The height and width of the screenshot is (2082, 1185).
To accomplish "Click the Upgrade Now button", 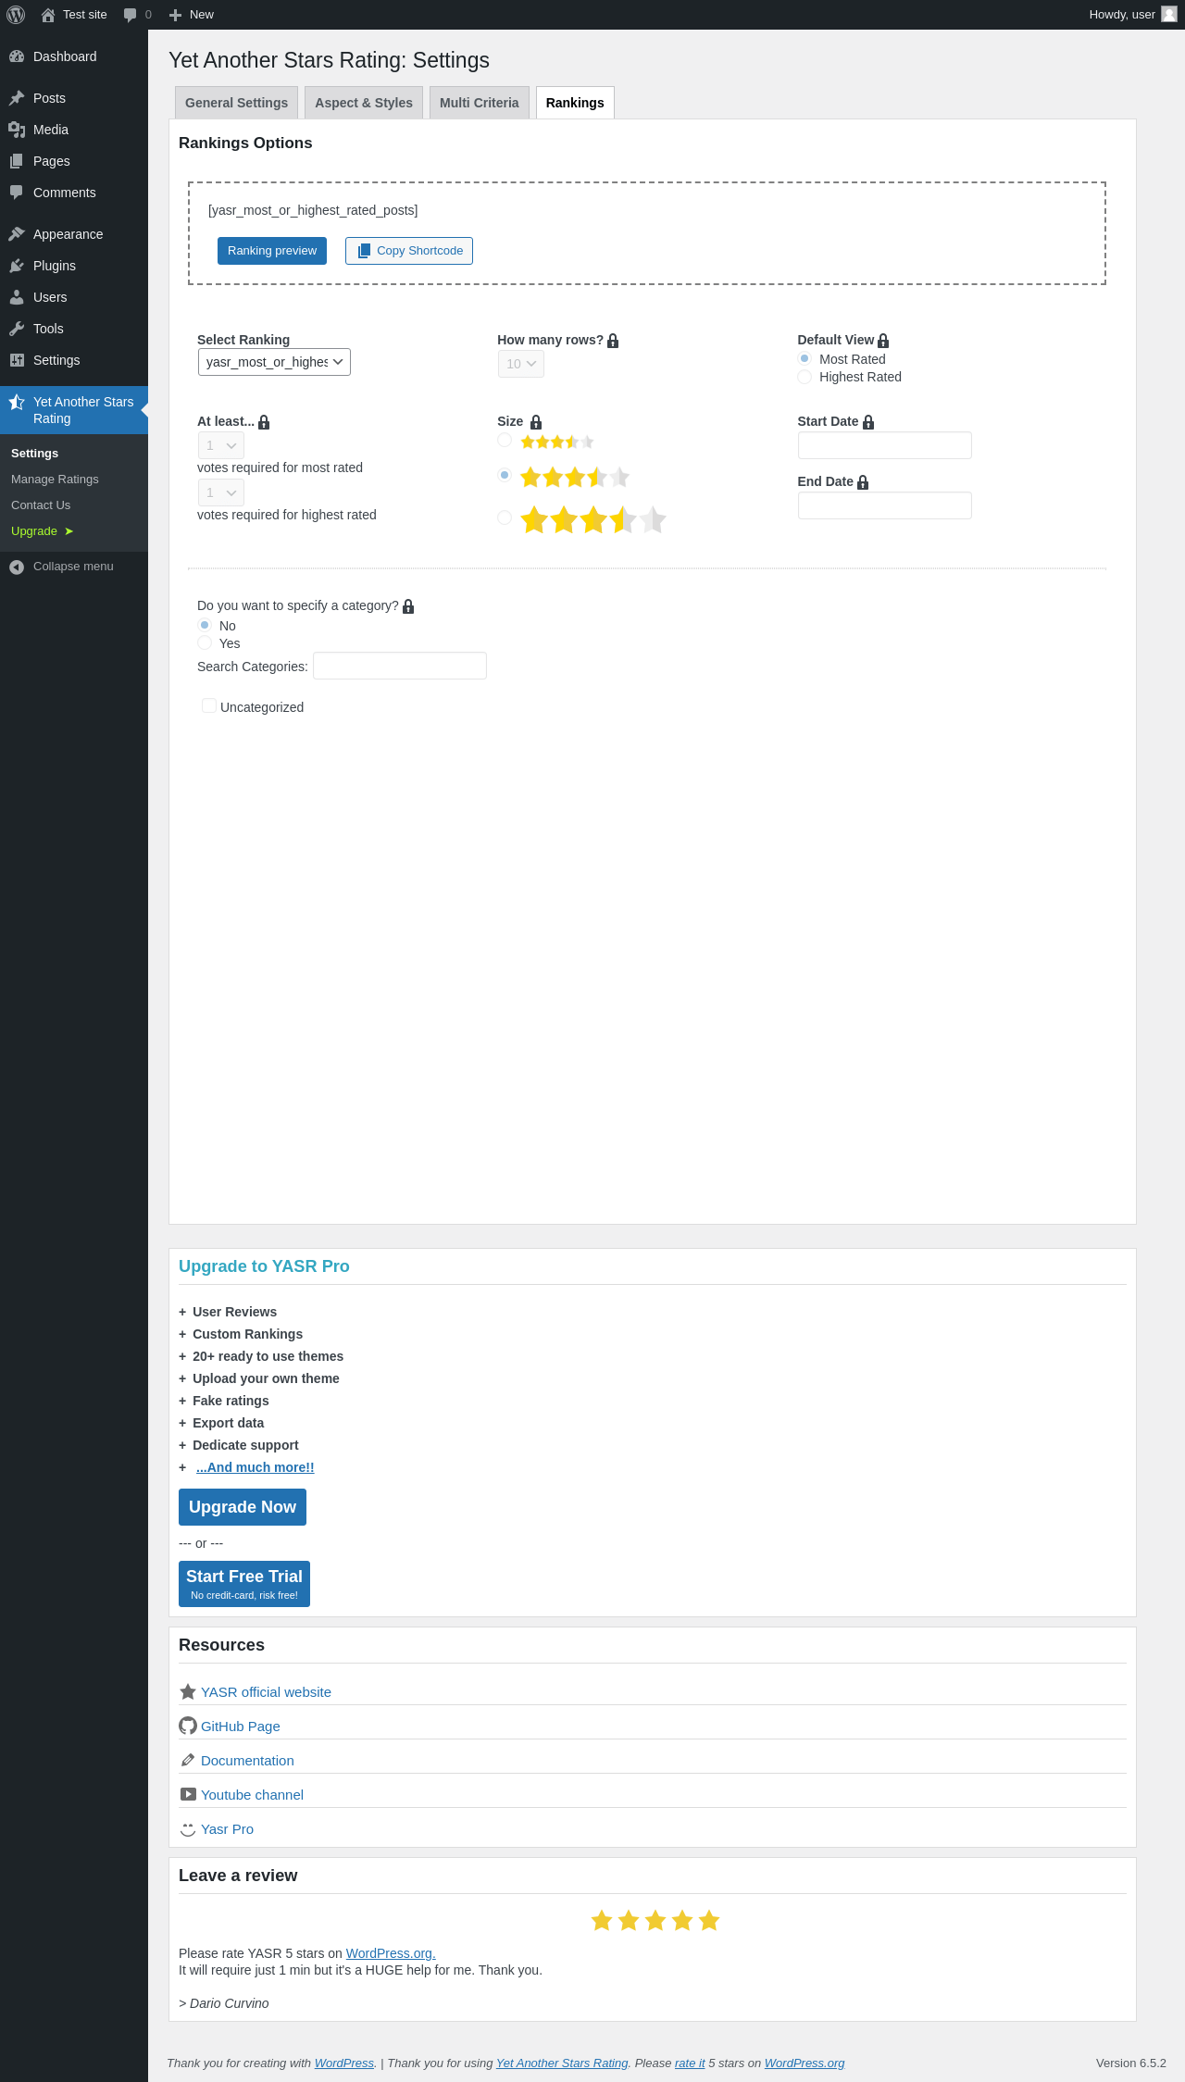I will click(x=243, y=1507).
